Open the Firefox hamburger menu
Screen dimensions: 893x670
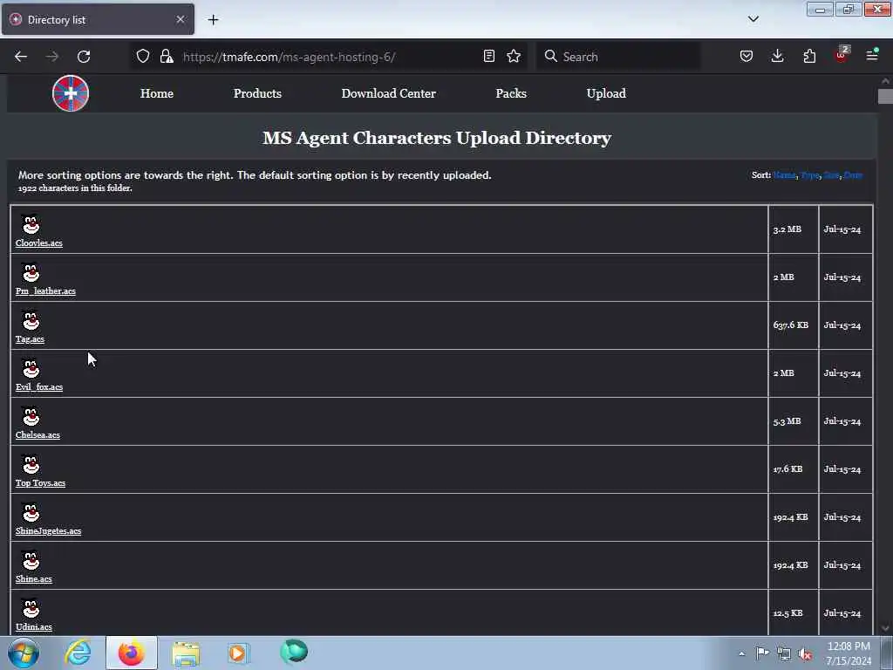pos(872,55)
